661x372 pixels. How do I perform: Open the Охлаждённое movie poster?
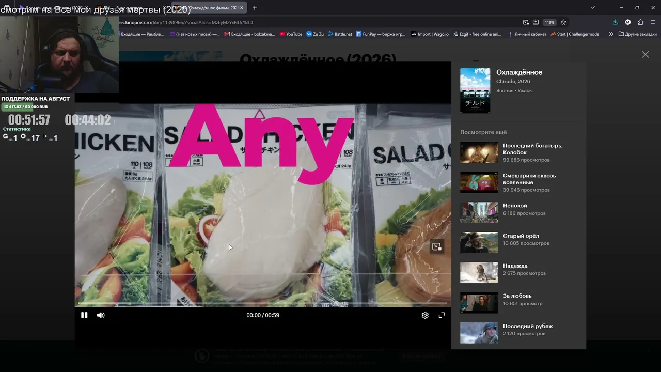tap(475, 90)
